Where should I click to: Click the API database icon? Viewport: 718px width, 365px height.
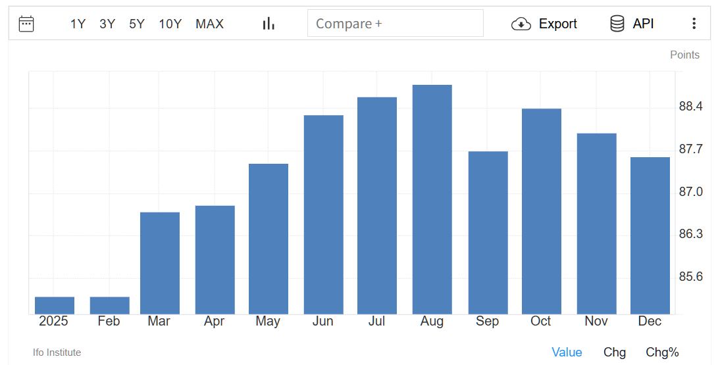tap(617, 24)
